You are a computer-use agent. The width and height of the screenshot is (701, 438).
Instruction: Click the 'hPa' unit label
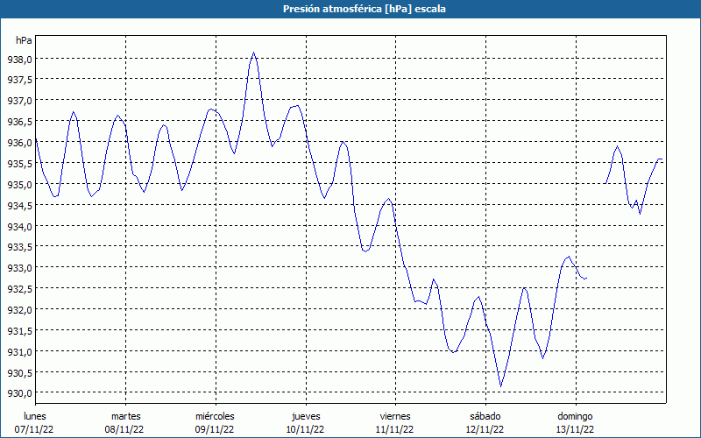24,40
